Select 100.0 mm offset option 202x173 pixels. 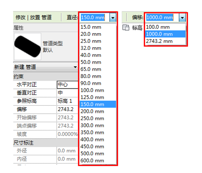point(165,27)
